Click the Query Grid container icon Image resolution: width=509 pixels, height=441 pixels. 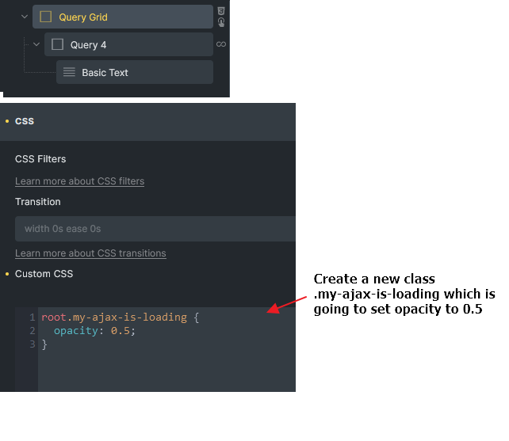[x=46, y=17]
